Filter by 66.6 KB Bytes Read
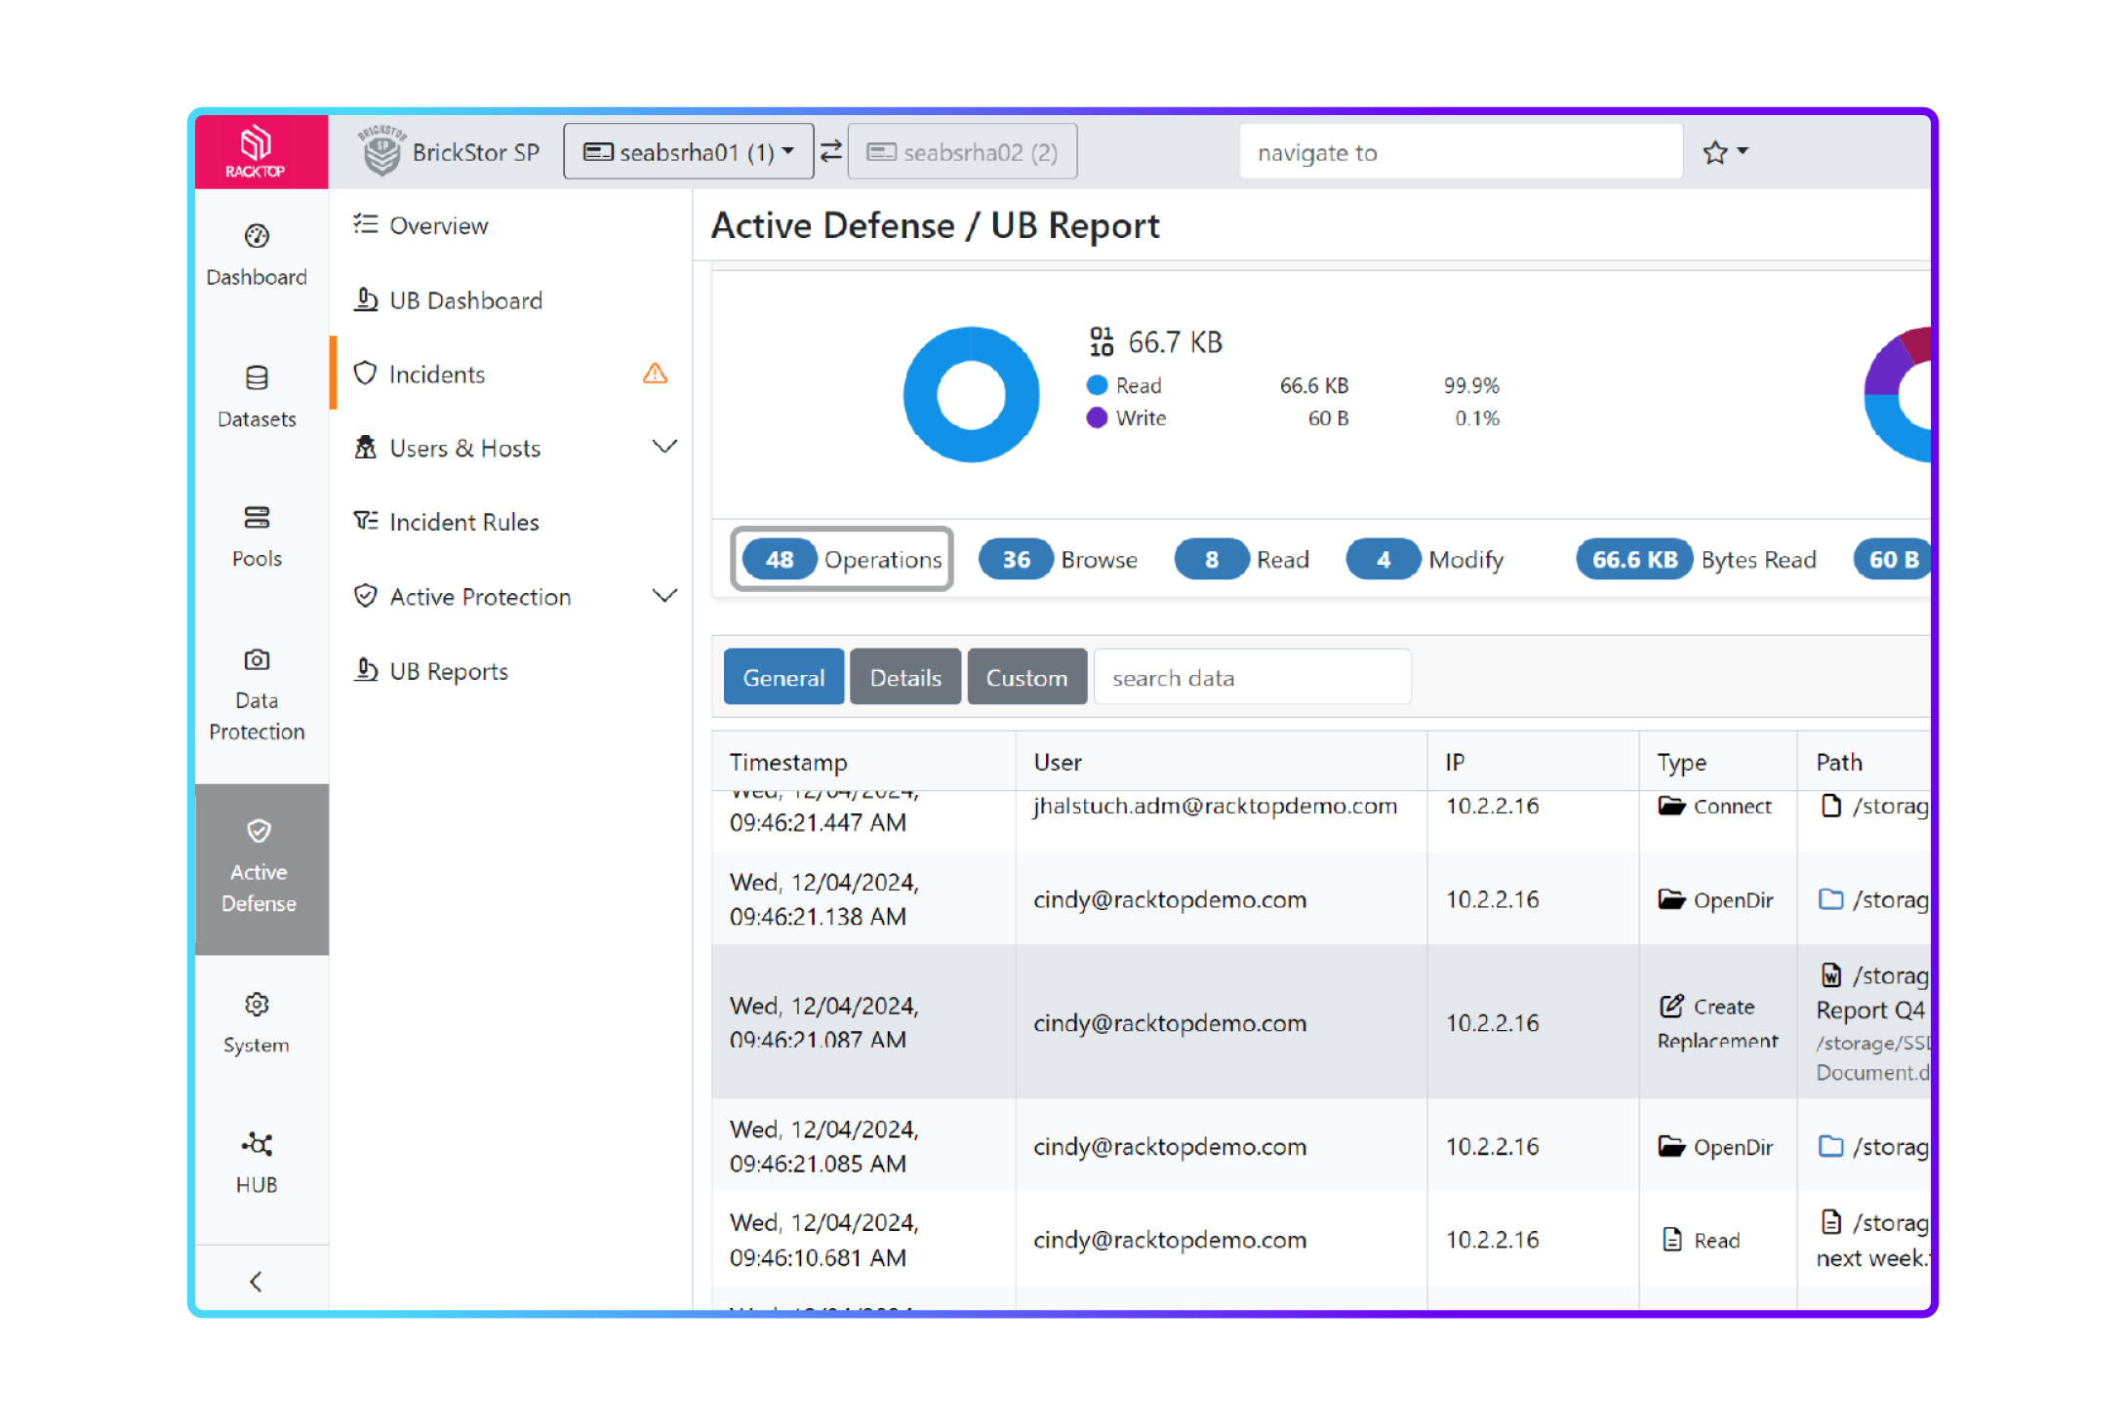 pyautogui.click(x=1696, y=559)
